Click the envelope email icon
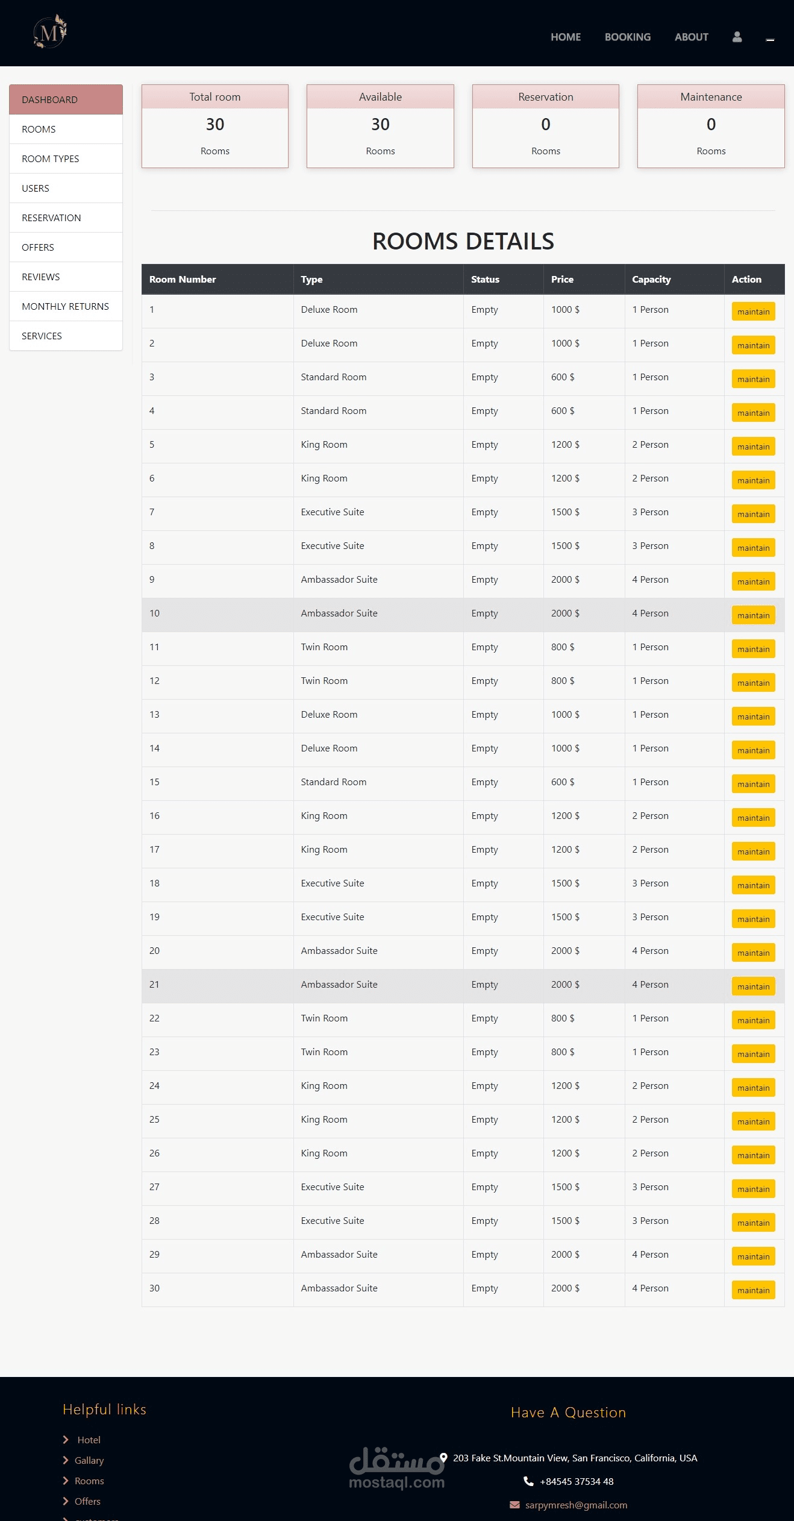Screen dimensions: 794x1521 click(514, 1505)
